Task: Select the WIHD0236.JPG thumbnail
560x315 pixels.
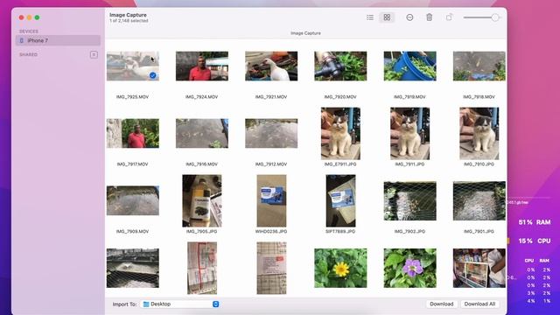Action: click(x=271, y=200)
